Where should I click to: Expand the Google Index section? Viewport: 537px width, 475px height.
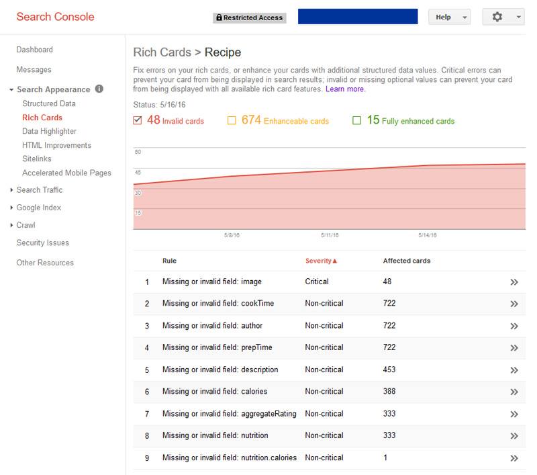[38, 208]
